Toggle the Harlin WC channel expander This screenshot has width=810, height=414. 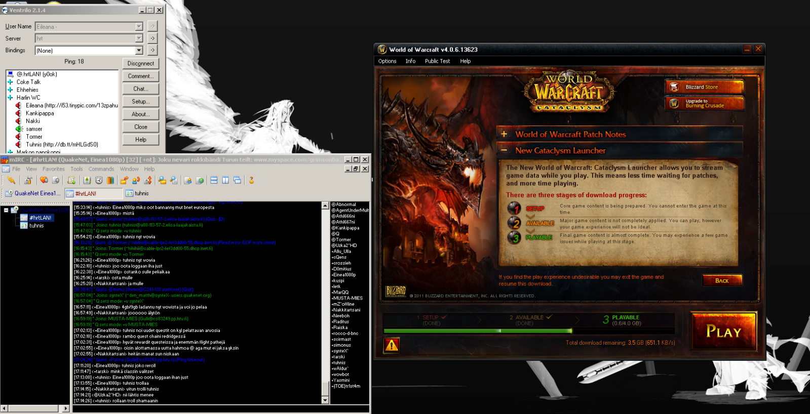pos(10,97)
